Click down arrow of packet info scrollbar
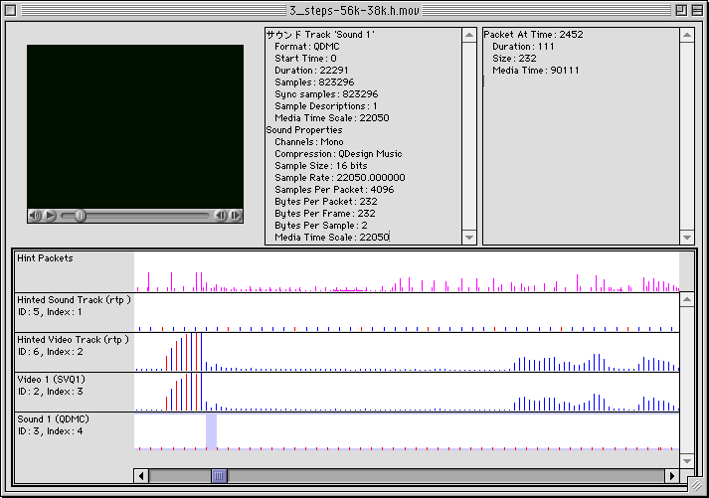 pyautogui.click(x=687, y=238)
